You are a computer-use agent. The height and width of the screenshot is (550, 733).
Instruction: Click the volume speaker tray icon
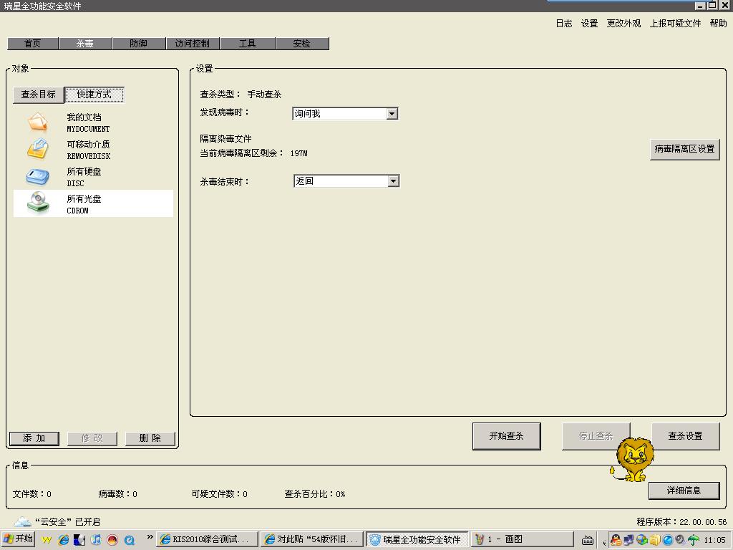pyautogui.click(x=680, y=540)
